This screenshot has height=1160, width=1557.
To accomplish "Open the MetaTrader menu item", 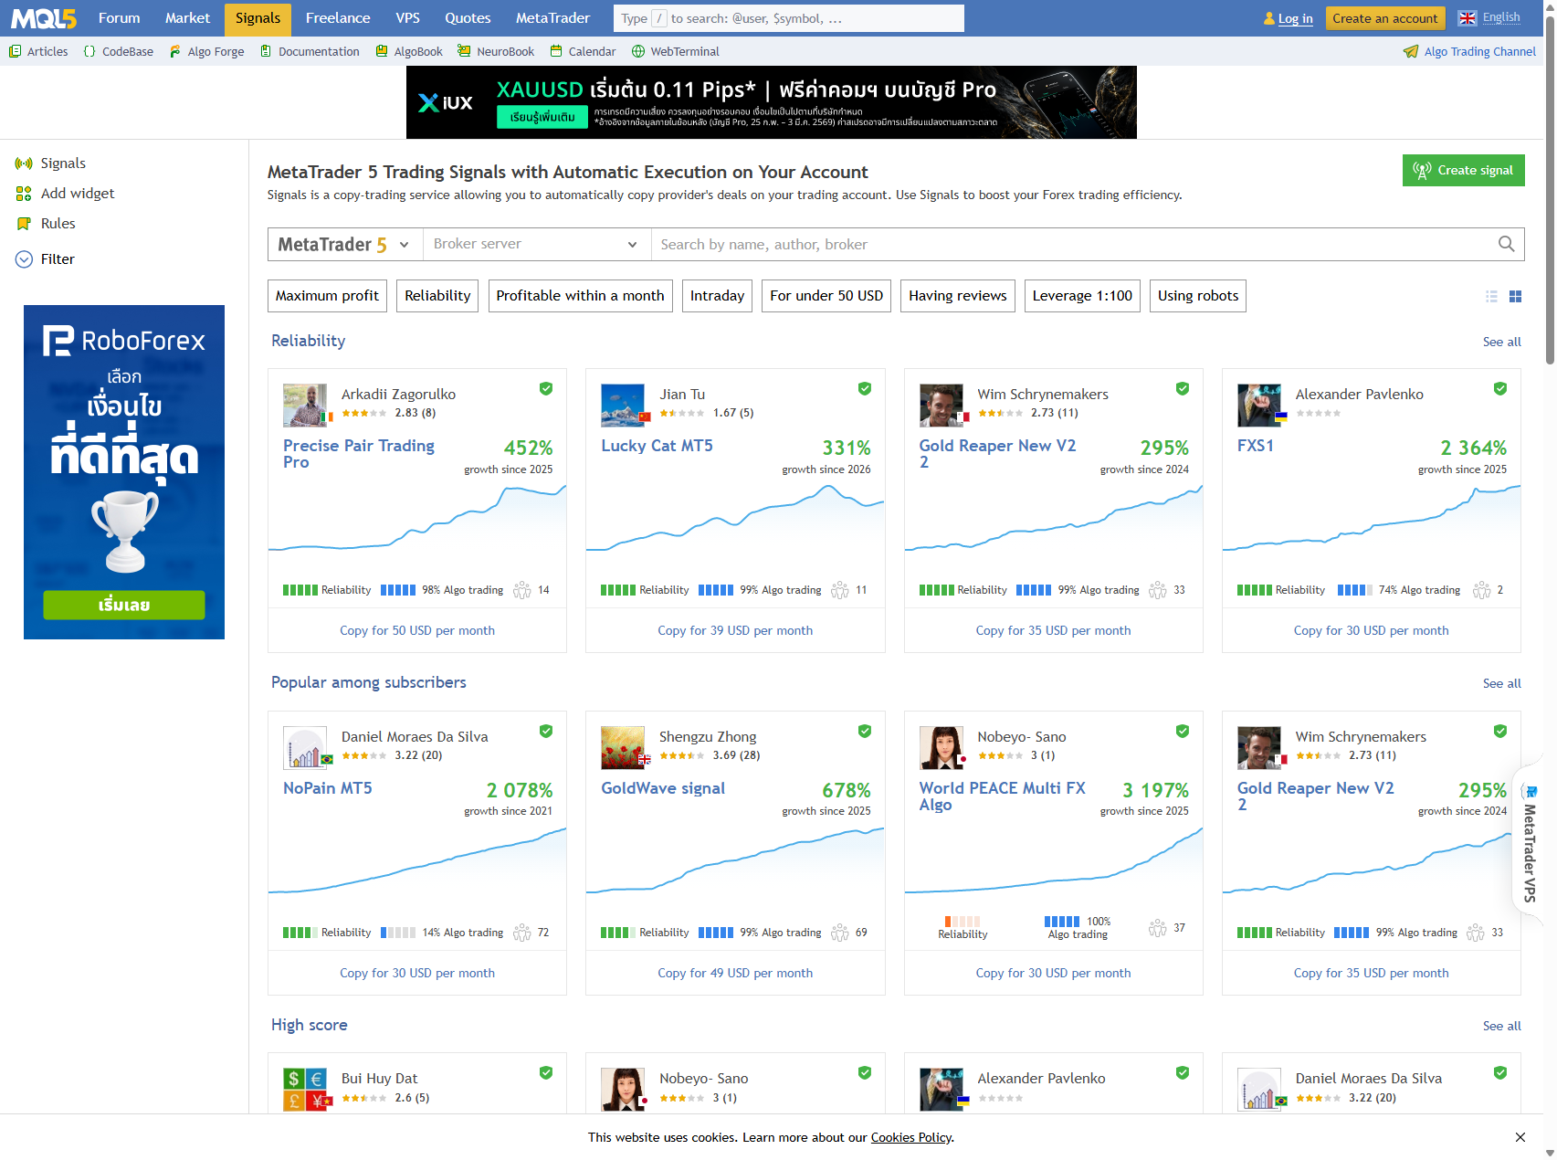I will 552,18.
